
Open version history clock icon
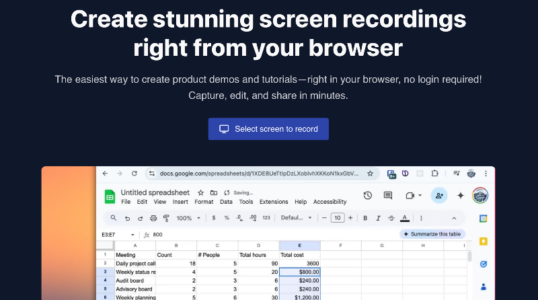click(x=368, y=196)
